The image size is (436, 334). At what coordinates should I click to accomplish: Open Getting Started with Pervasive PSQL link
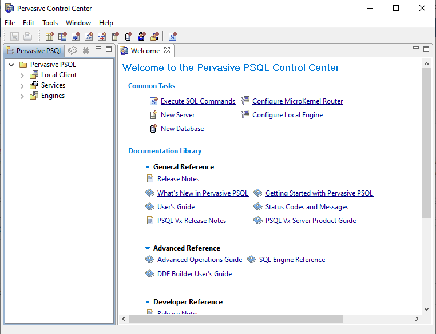point(319,193)
